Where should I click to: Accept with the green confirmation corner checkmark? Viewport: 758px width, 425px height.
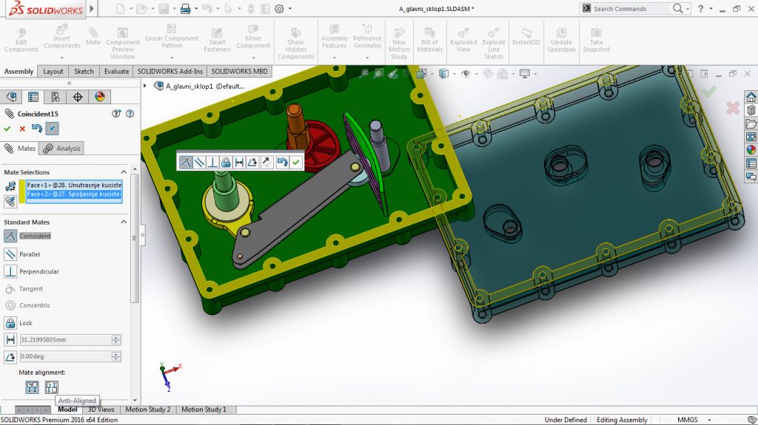click(x=708, y=91)
